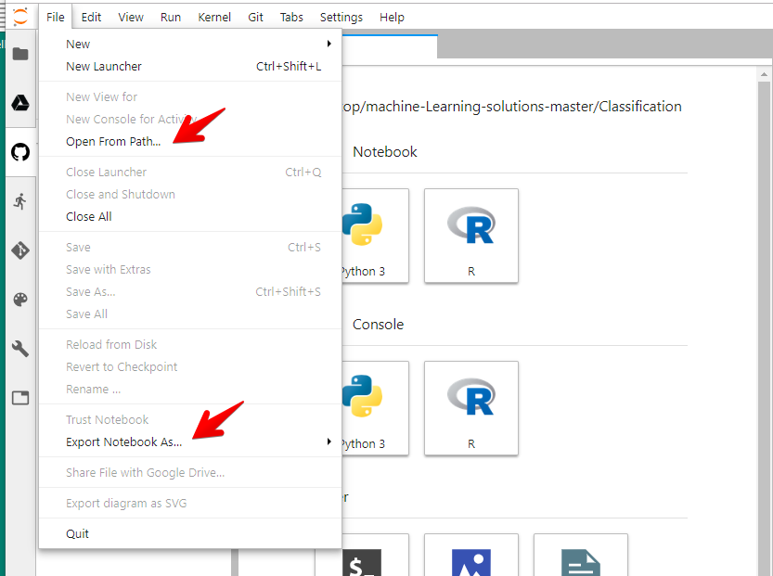This screenshot has height=576, width=773.
Task: Open the Tabs sidebar icon
Action: point(20,398)
